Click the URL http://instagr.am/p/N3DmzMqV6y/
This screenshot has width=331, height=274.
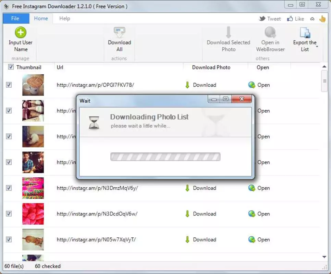pyautogui.click(x=97, y=188)
